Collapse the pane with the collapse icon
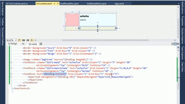This screenshot has width=185, height=104. point(178,44)
